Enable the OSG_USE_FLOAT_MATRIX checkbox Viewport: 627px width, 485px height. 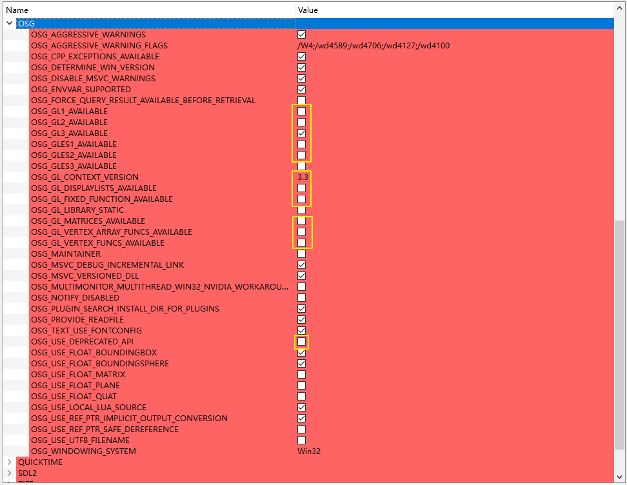coord(301,375)
